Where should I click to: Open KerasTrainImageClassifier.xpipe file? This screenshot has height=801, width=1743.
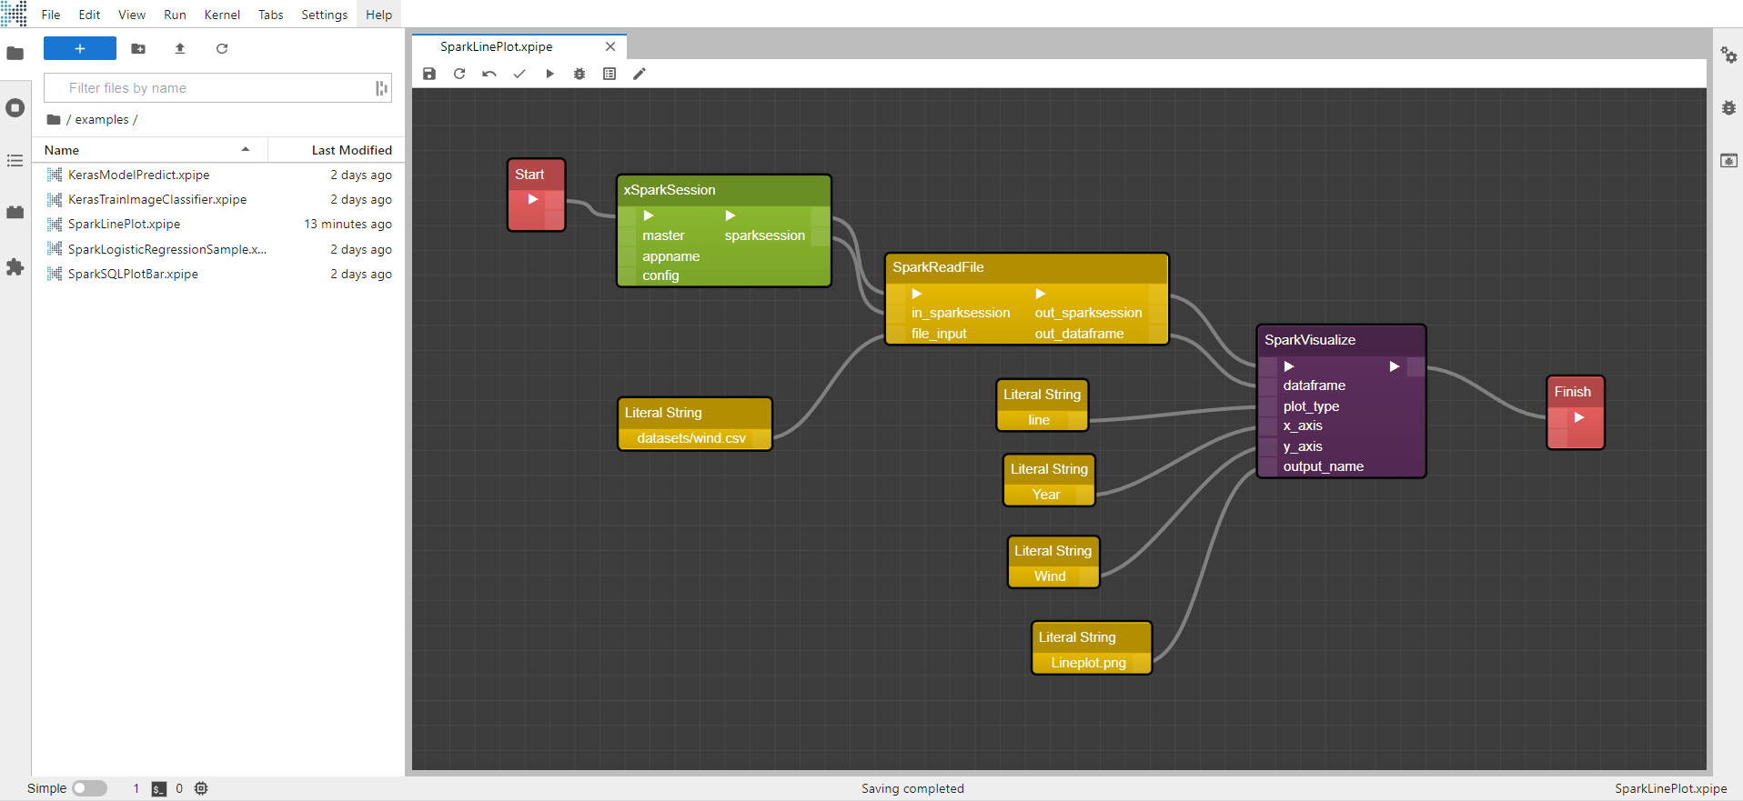(x=156, y=199)
